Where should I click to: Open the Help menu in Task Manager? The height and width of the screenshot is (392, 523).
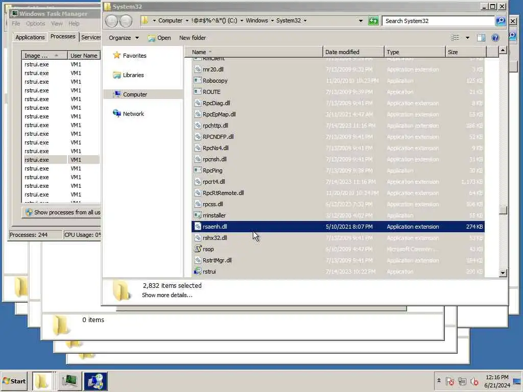click(x=74, y=23)
